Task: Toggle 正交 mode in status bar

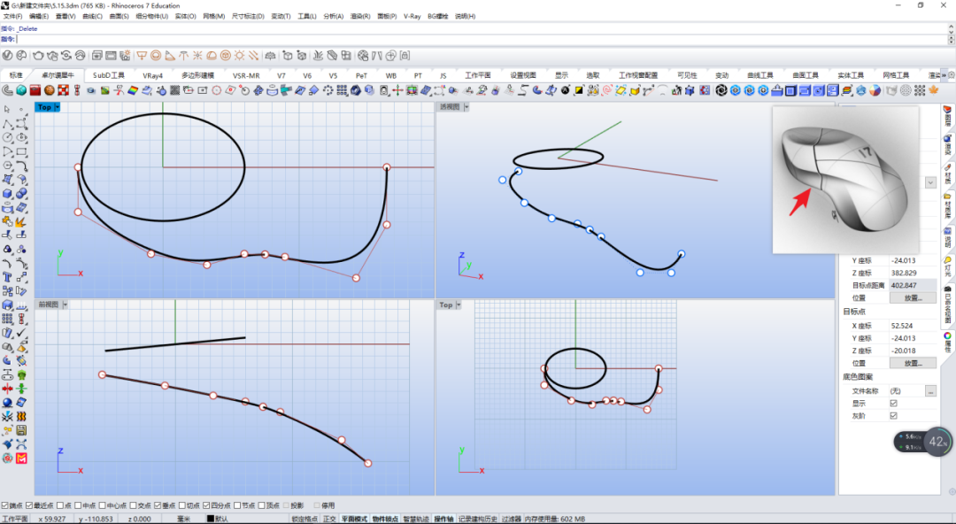Action: click(x=329, y=519)
